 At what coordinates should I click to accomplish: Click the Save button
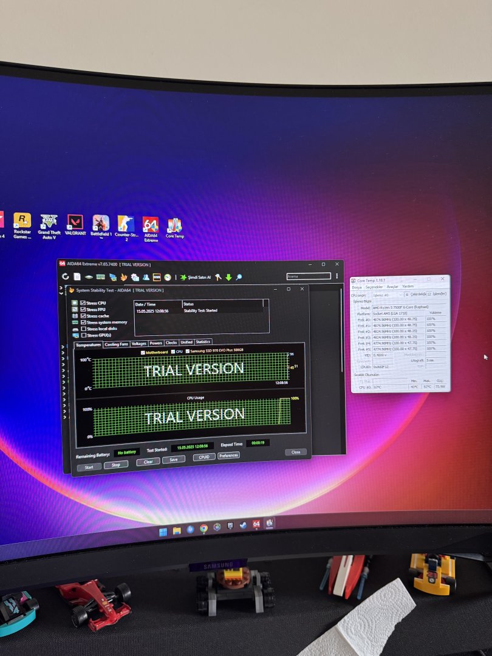point(174,459)
